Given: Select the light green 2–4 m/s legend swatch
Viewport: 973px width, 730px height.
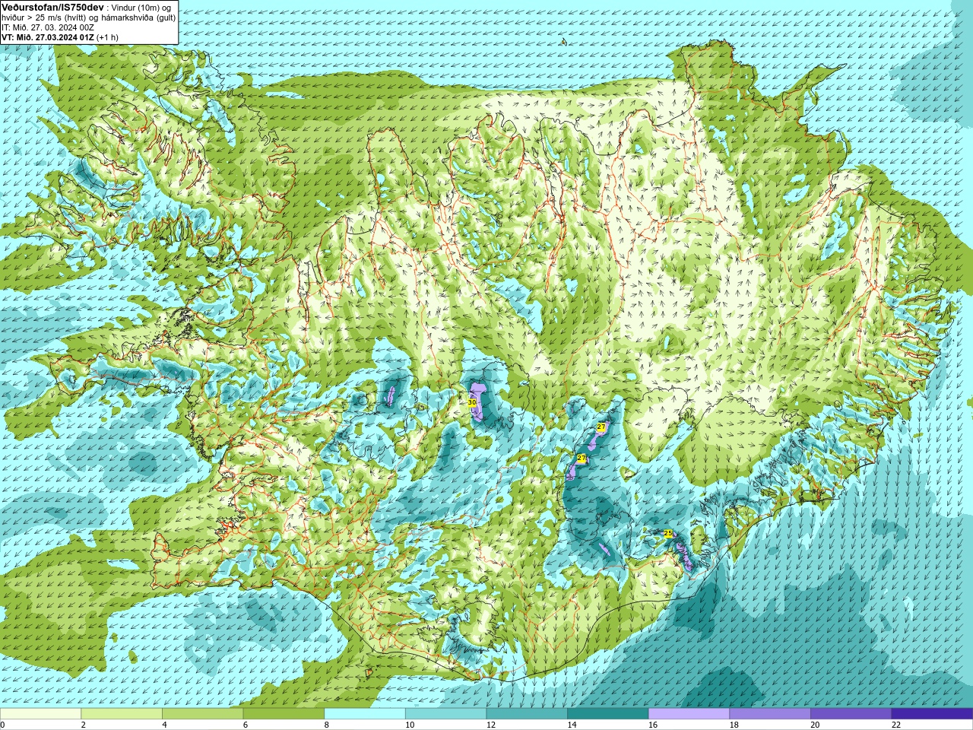Looking at the screenshot, I should point(122,713).
